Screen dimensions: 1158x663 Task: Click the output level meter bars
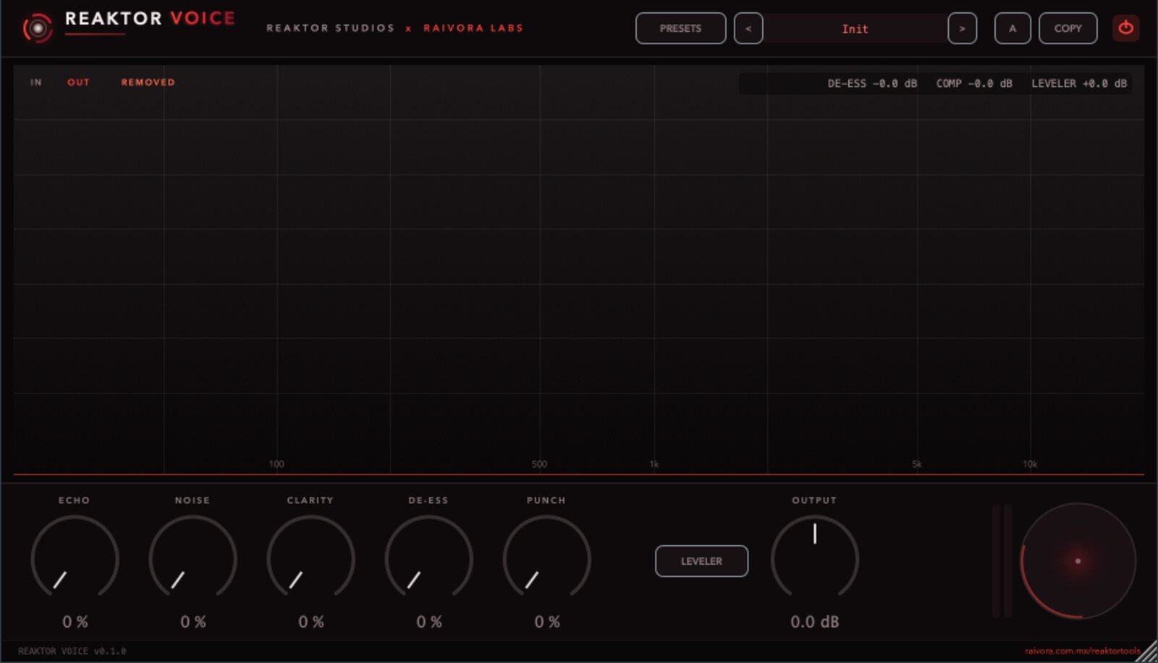point(1002,561)
